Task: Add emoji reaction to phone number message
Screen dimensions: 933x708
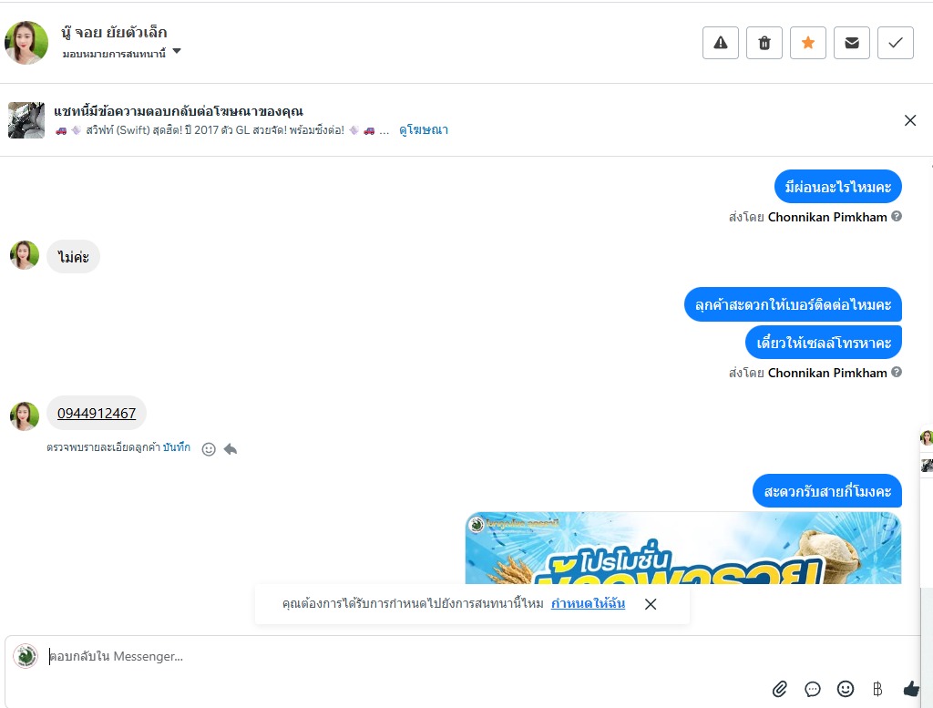Action: (x=209, y=449)
